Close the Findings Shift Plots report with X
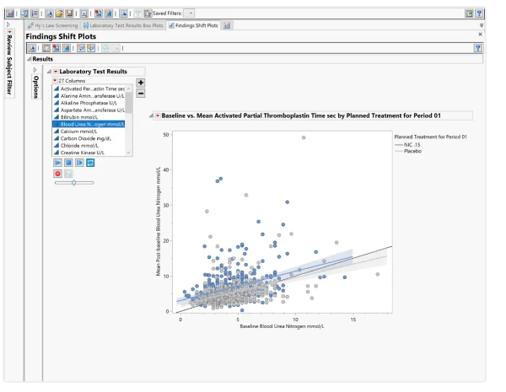506x392 pixels. pyautogui.click(x=480, y=35)
